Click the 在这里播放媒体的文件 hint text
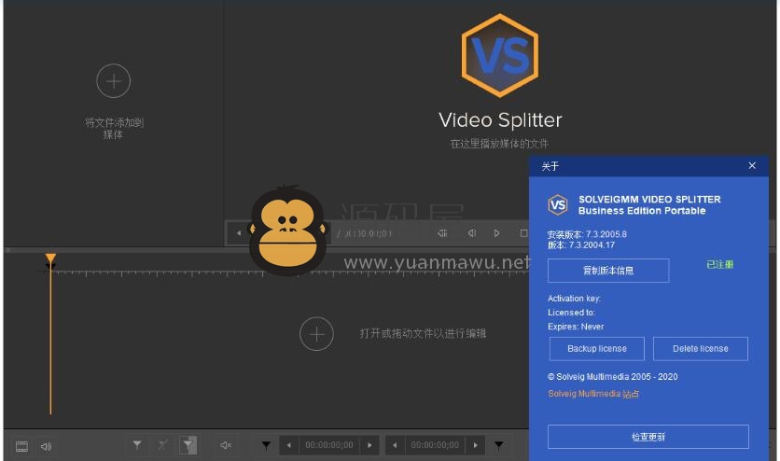Image resolution: width=780 pixels, height=461 pixels. pyautogui.click(x=499, y=144)
